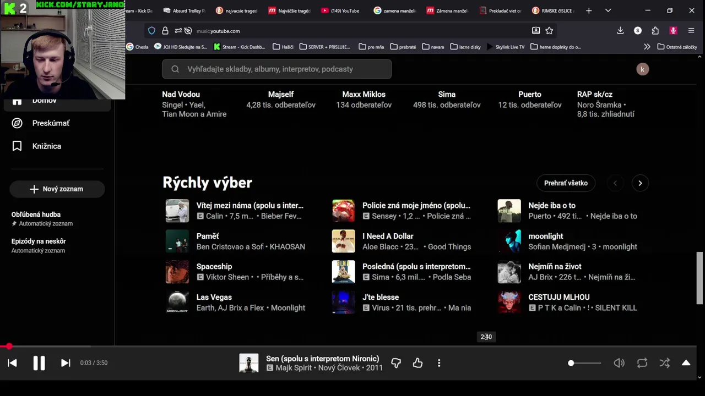
Task: Click the page vertical scrollbar
Action: tap(699, 278)
